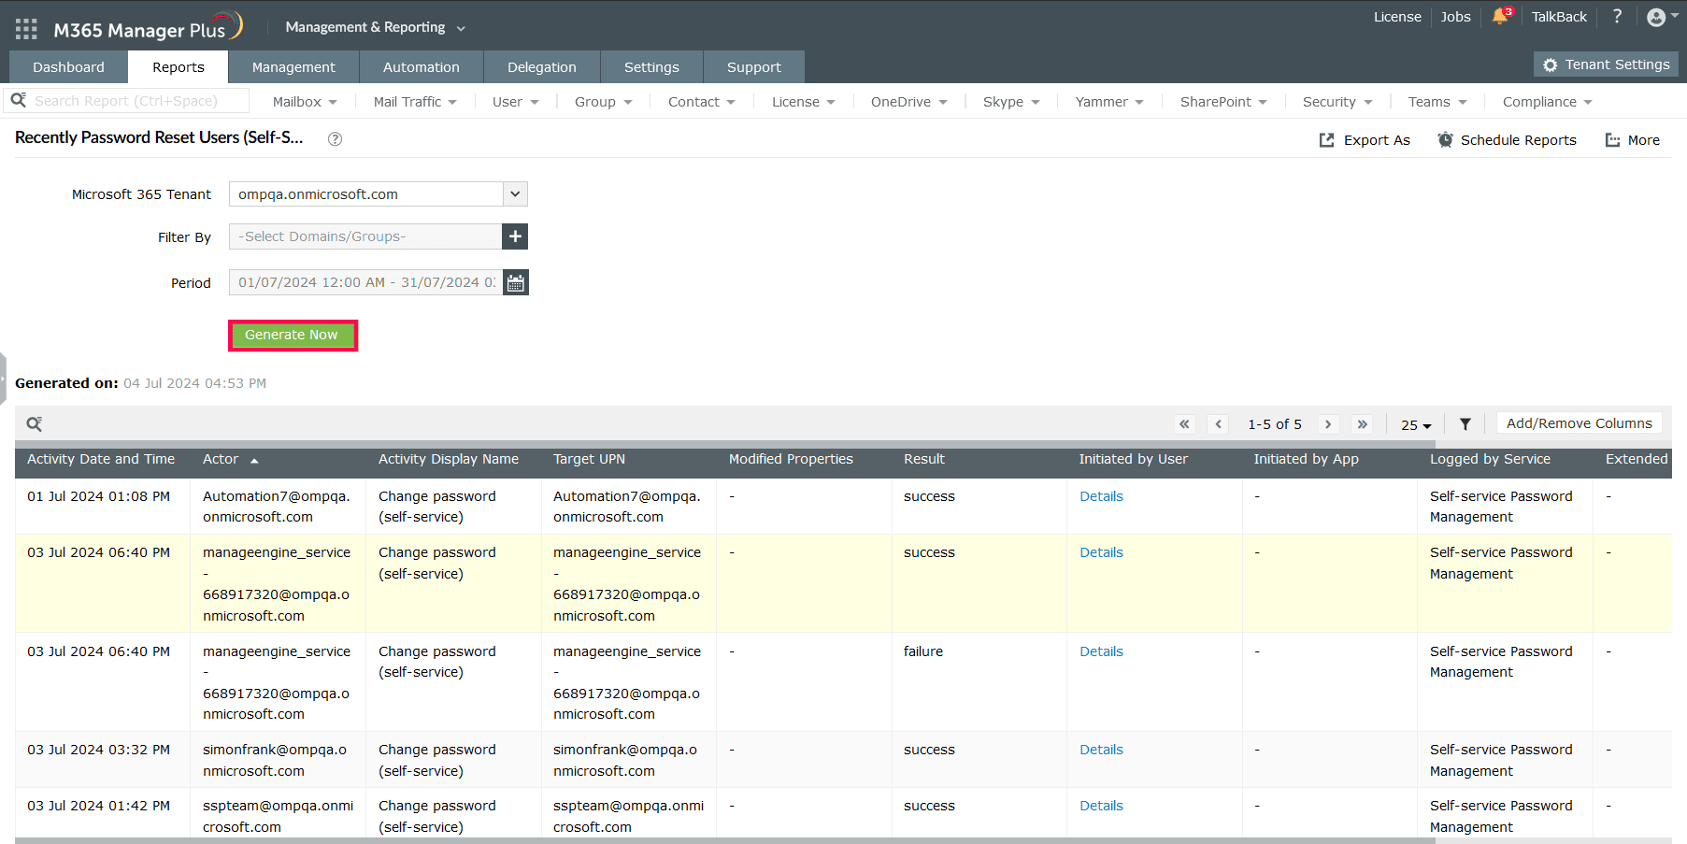Screen dimensions: 1687x844
Task: Click the calendar icon beside Period
Action: pos(515,282)
